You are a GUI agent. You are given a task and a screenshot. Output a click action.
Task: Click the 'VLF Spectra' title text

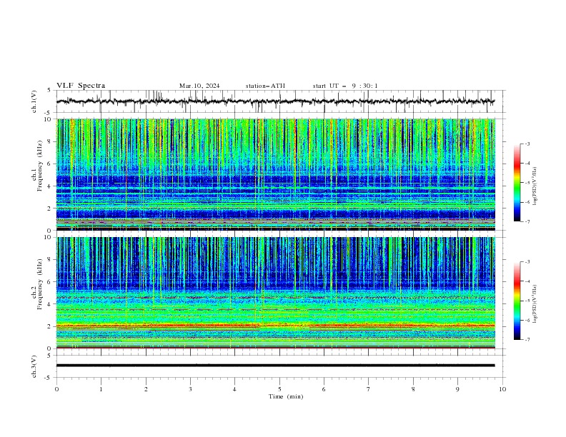click(x=81, y=86)
